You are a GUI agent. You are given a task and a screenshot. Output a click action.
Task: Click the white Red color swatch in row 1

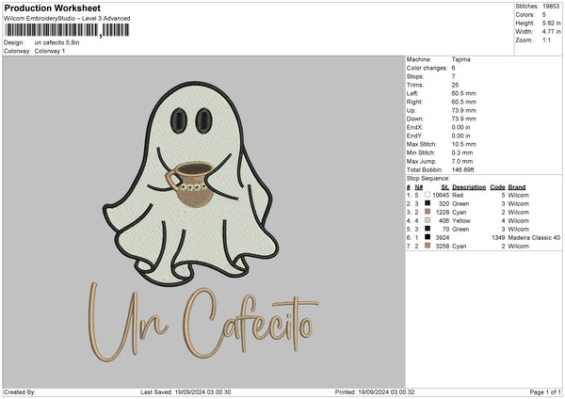427,195
